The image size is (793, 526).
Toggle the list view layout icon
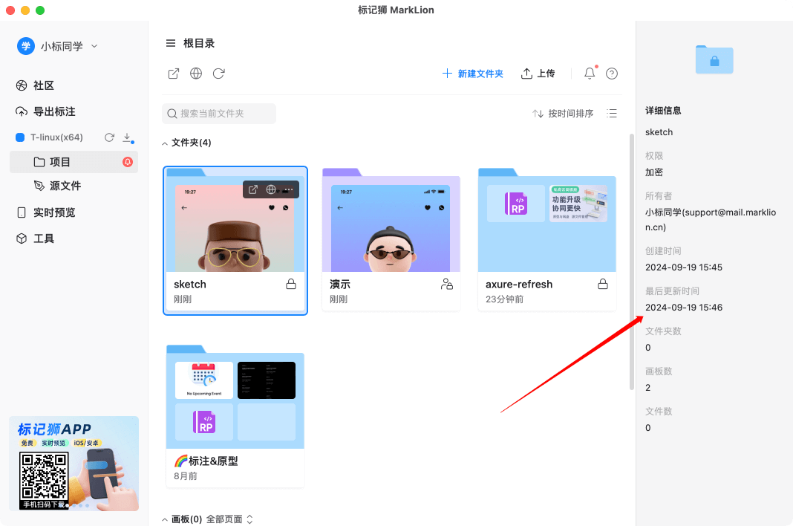612,114
